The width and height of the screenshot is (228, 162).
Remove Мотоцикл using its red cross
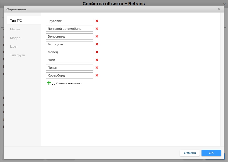coord(97,44)
